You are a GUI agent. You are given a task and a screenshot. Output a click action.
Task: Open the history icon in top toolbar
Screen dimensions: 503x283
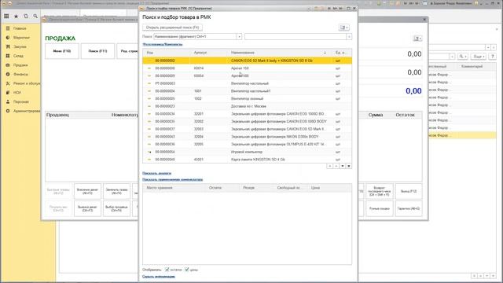pyautogui.click(x=26, y=16)
